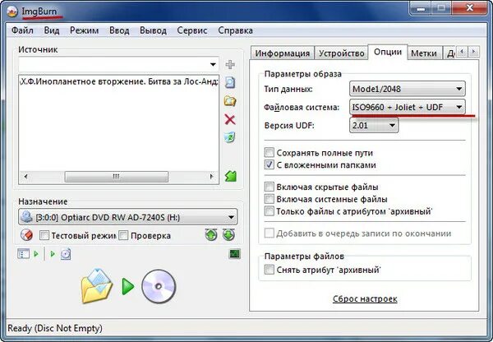
Task: Uncheck С вложенными папками
Action: (270, 164)
